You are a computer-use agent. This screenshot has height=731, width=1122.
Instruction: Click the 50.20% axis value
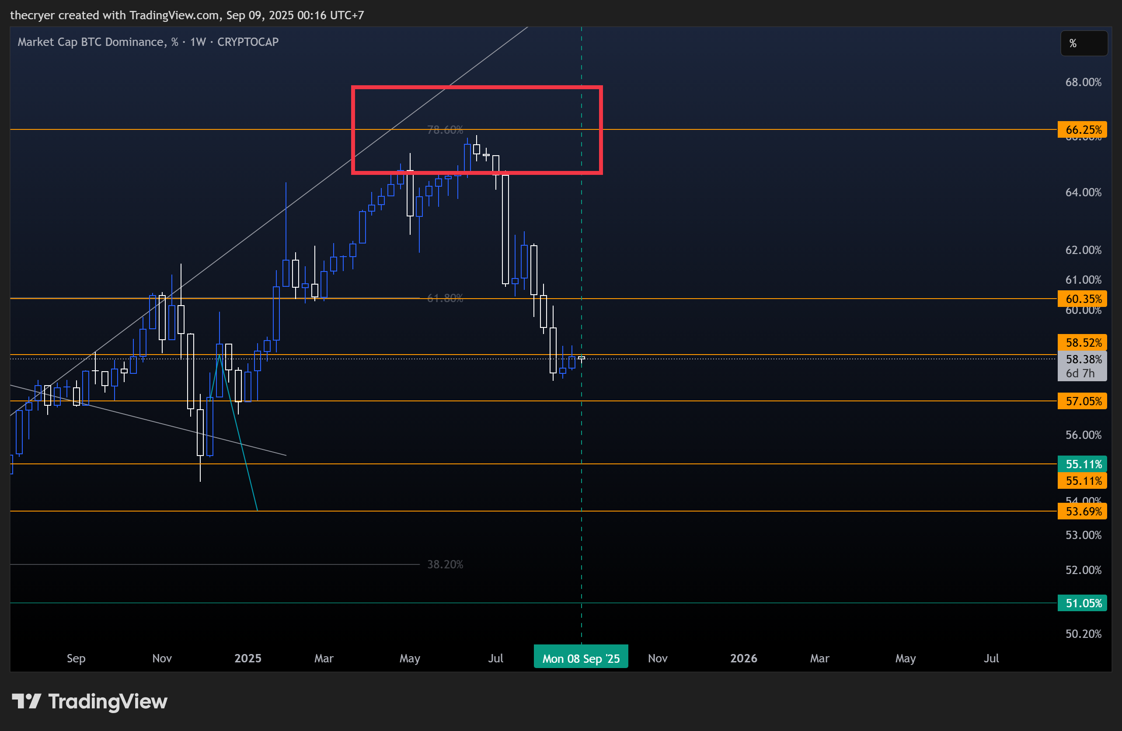(1084, 634)
